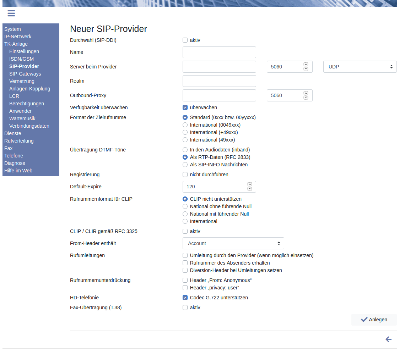Increase the server port 5060 value

click(306, 65)
